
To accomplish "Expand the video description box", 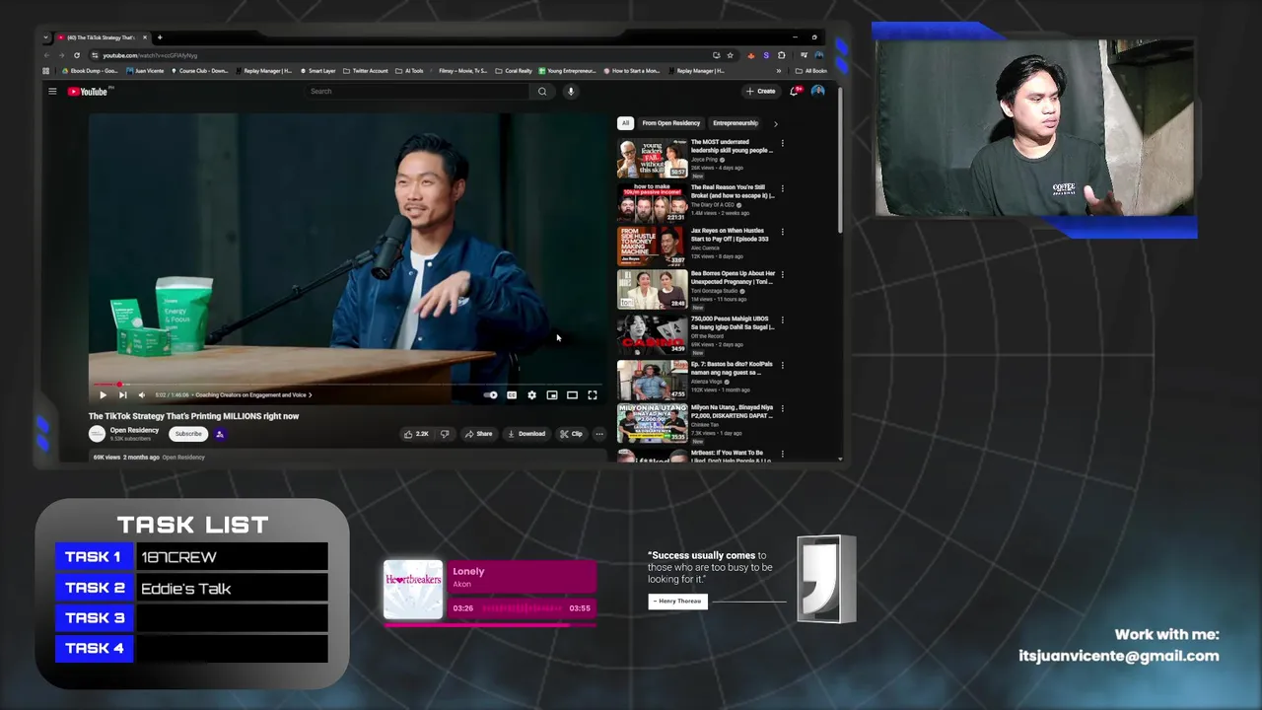I will (x=348, y=457).
